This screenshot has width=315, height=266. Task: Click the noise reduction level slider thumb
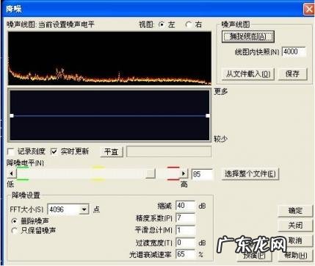pyautogui.click(x=151, y=174)
